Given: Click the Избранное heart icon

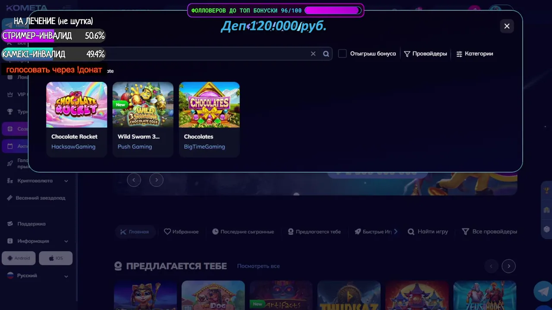Looking at the screenshot, I should coord(167,232).
